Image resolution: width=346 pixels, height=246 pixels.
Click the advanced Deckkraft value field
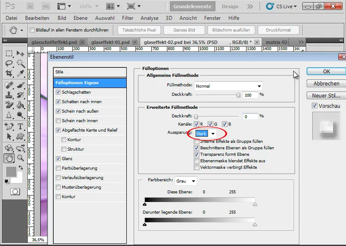point(250,117)
